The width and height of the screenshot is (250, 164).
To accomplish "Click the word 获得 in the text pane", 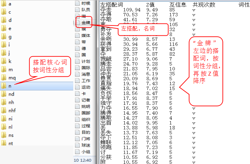I will pyautogui.click(x=106, y=44).
